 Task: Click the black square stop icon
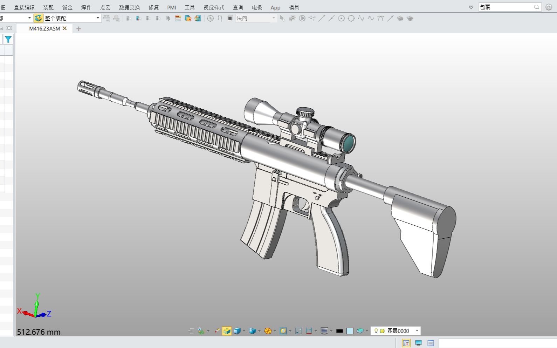[x=230, y=18]
